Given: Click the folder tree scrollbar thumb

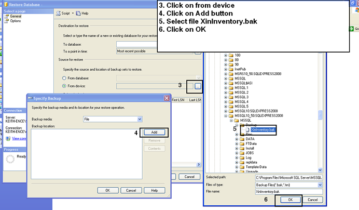Looking at the screenshot, I should 320,115.
